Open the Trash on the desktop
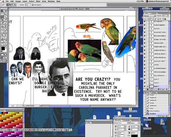The height and width of the screenshot is (137, 171). (x=162, y=122)
